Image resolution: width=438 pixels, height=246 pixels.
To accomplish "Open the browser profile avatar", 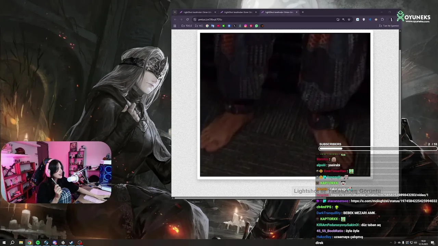I will click(391, 19).
